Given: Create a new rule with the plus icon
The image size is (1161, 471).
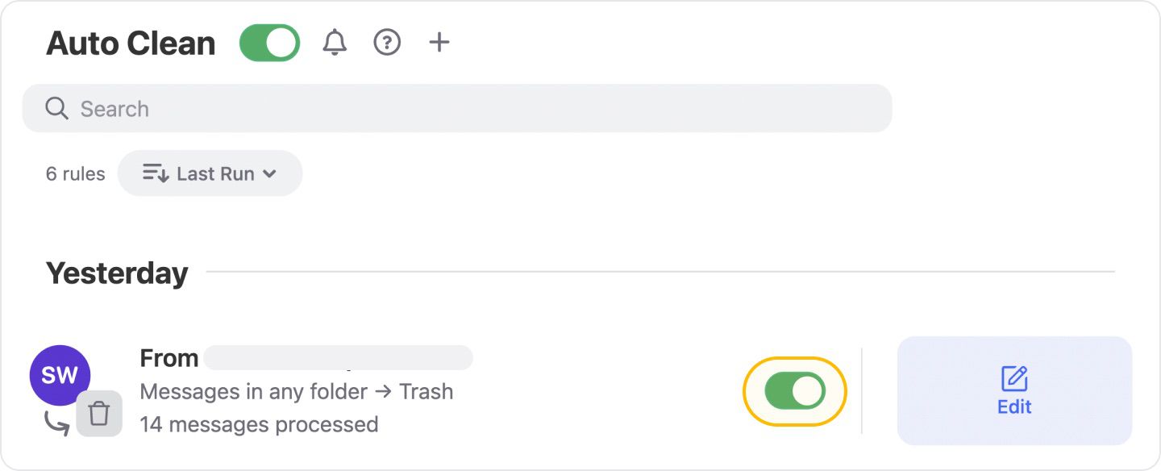Looking at the screenshot, I should [439, 42].
